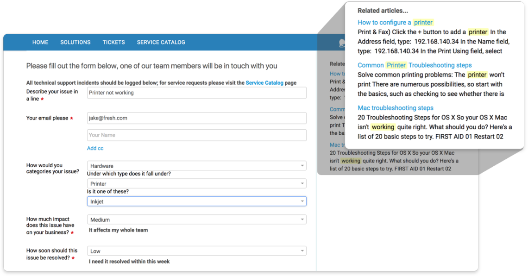This screenshot has width=528, height=276.
Task: Open 'Common Printer Troubleshooting steps' article
Action: (x=404, y=65)
